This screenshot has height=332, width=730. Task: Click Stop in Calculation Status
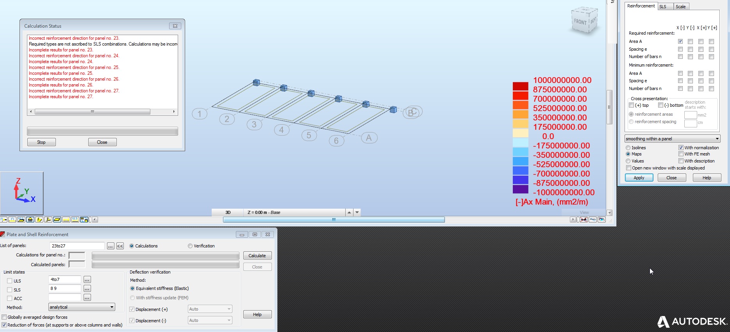coord(41,142)
